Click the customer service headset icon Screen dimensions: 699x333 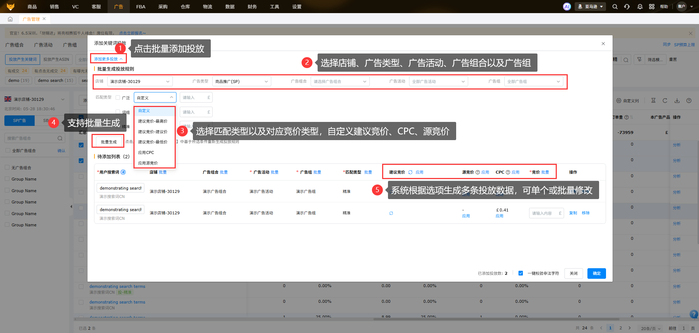tap(627, 7)
